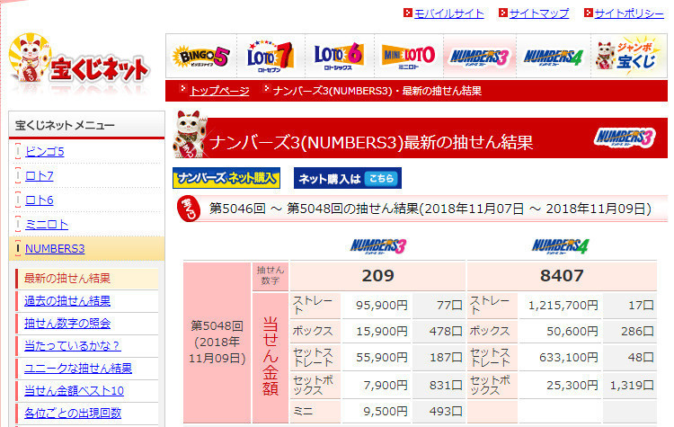Screen dimensions: 674x427
Task: Select the LOTO6 logo icon
Action: [x=339, y=57]
